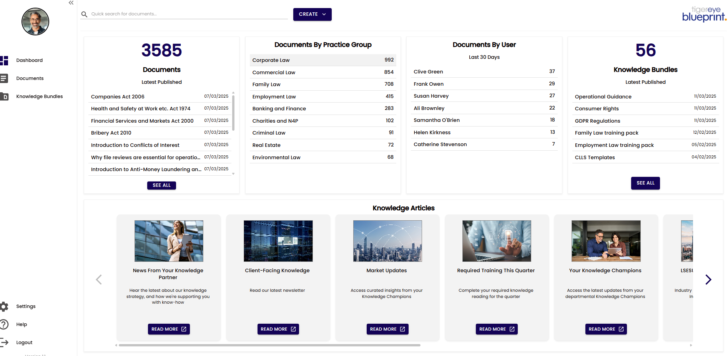Image resolution: width=728 pixels, height=356 pixels.
Task: Click the Dashboard grid icon in sidebar
Action: (x=4, y=60)
